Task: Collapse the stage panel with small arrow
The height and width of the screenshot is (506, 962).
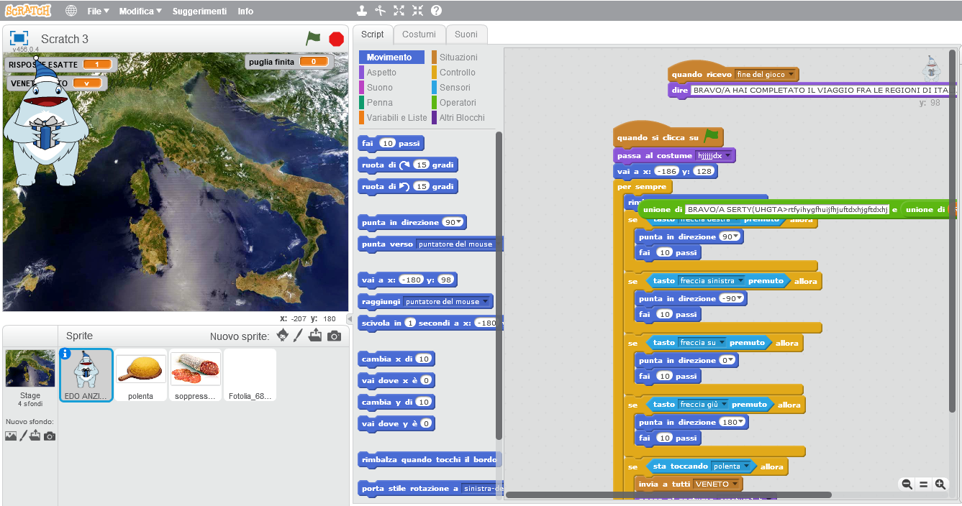Action: pos(350,318)
